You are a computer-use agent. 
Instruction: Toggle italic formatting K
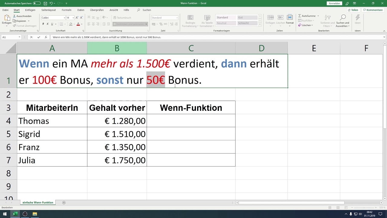(47, 24)
